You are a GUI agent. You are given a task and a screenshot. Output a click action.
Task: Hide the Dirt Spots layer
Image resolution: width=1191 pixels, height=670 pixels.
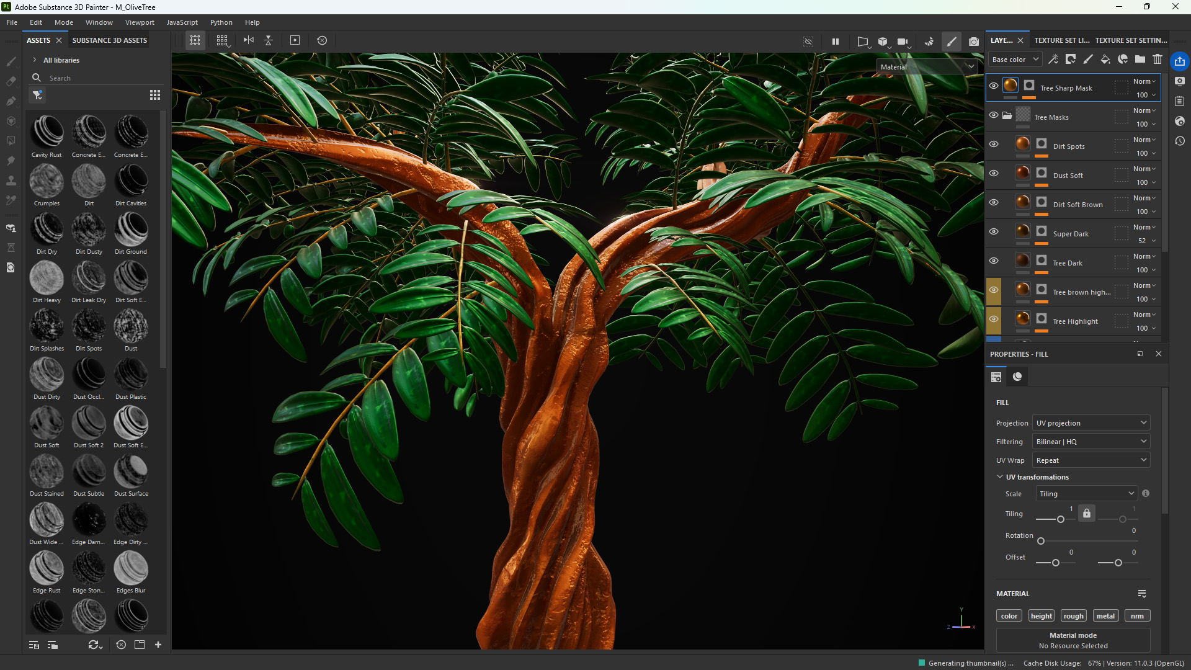click(x=994, y=144)
